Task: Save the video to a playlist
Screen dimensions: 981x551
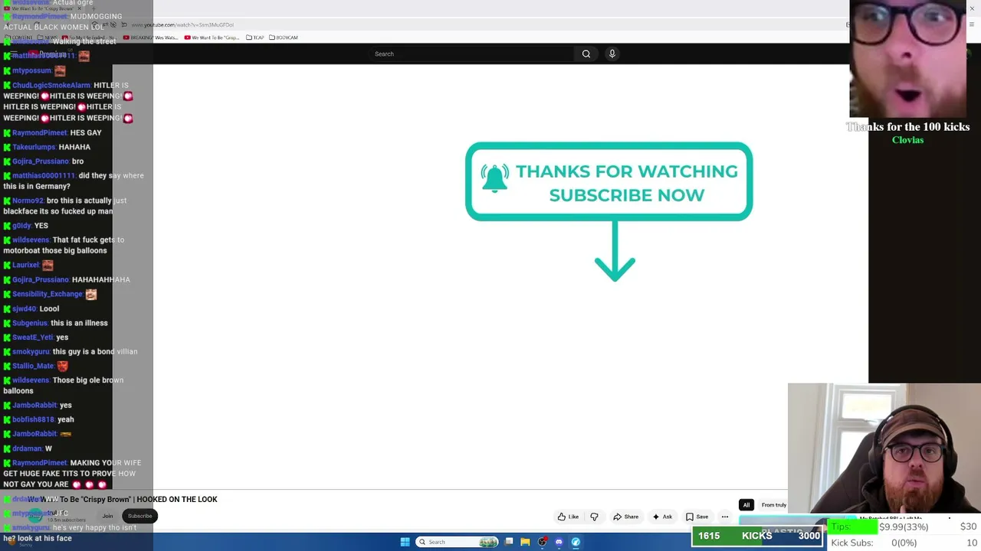Action: pyautogui.click(x=697, y=517)
